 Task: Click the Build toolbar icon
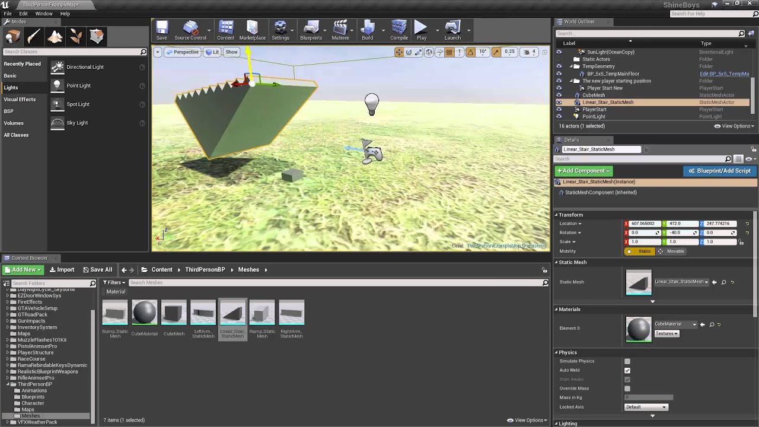(x=368, y=31)
